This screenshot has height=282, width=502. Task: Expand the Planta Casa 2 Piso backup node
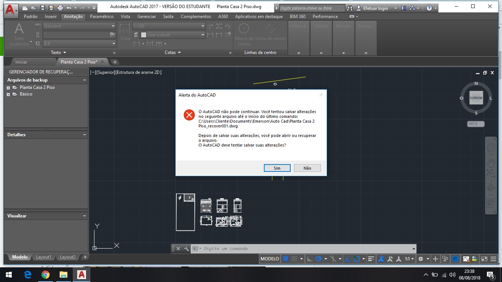[x=8, y=88]
